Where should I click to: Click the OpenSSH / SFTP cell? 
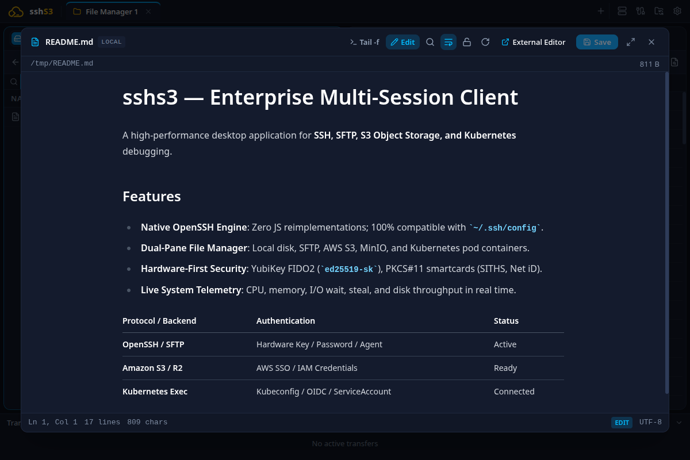pyautogui.click(x=154, y=344)
